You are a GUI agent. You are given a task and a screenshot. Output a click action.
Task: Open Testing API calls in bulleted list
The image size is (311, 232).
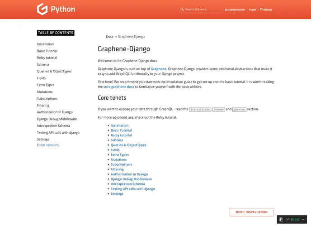point(133,189)
